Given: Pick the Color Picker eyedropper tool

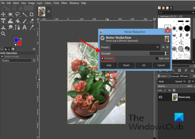Looking at the screenshot, I should [32, 27].
